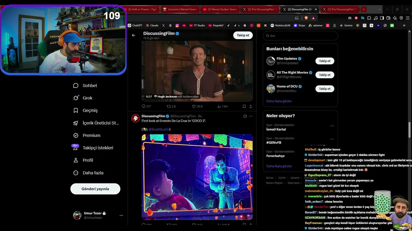Show more bookmarks via the chevron
The height and width of the screenshot is (231, 412).
click(404, 25)
